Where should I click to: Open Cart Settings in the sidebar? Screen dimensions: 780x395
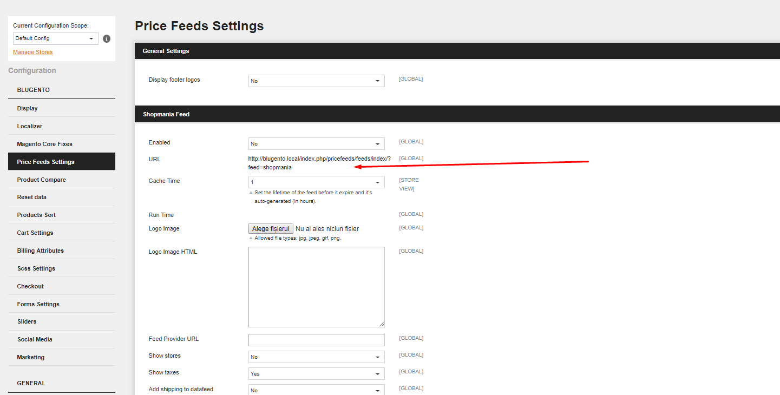pyautogui.click(x=62, y=233)
